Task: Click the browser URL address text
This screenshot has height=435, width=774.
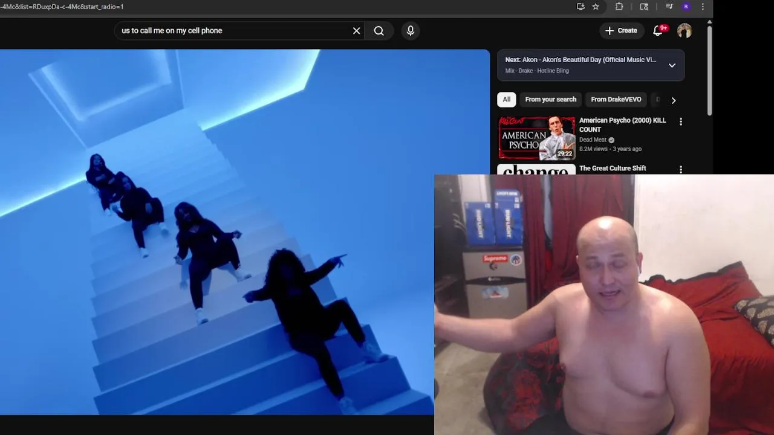Action: 62,7
